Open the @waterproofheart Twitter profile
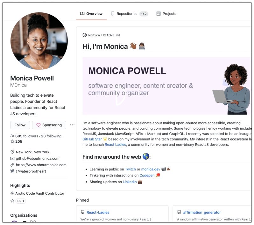Viewport: 254px width, 225px height. [31, 171]
